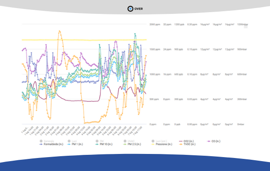Enable the Luci series in legend

(72, 141)
